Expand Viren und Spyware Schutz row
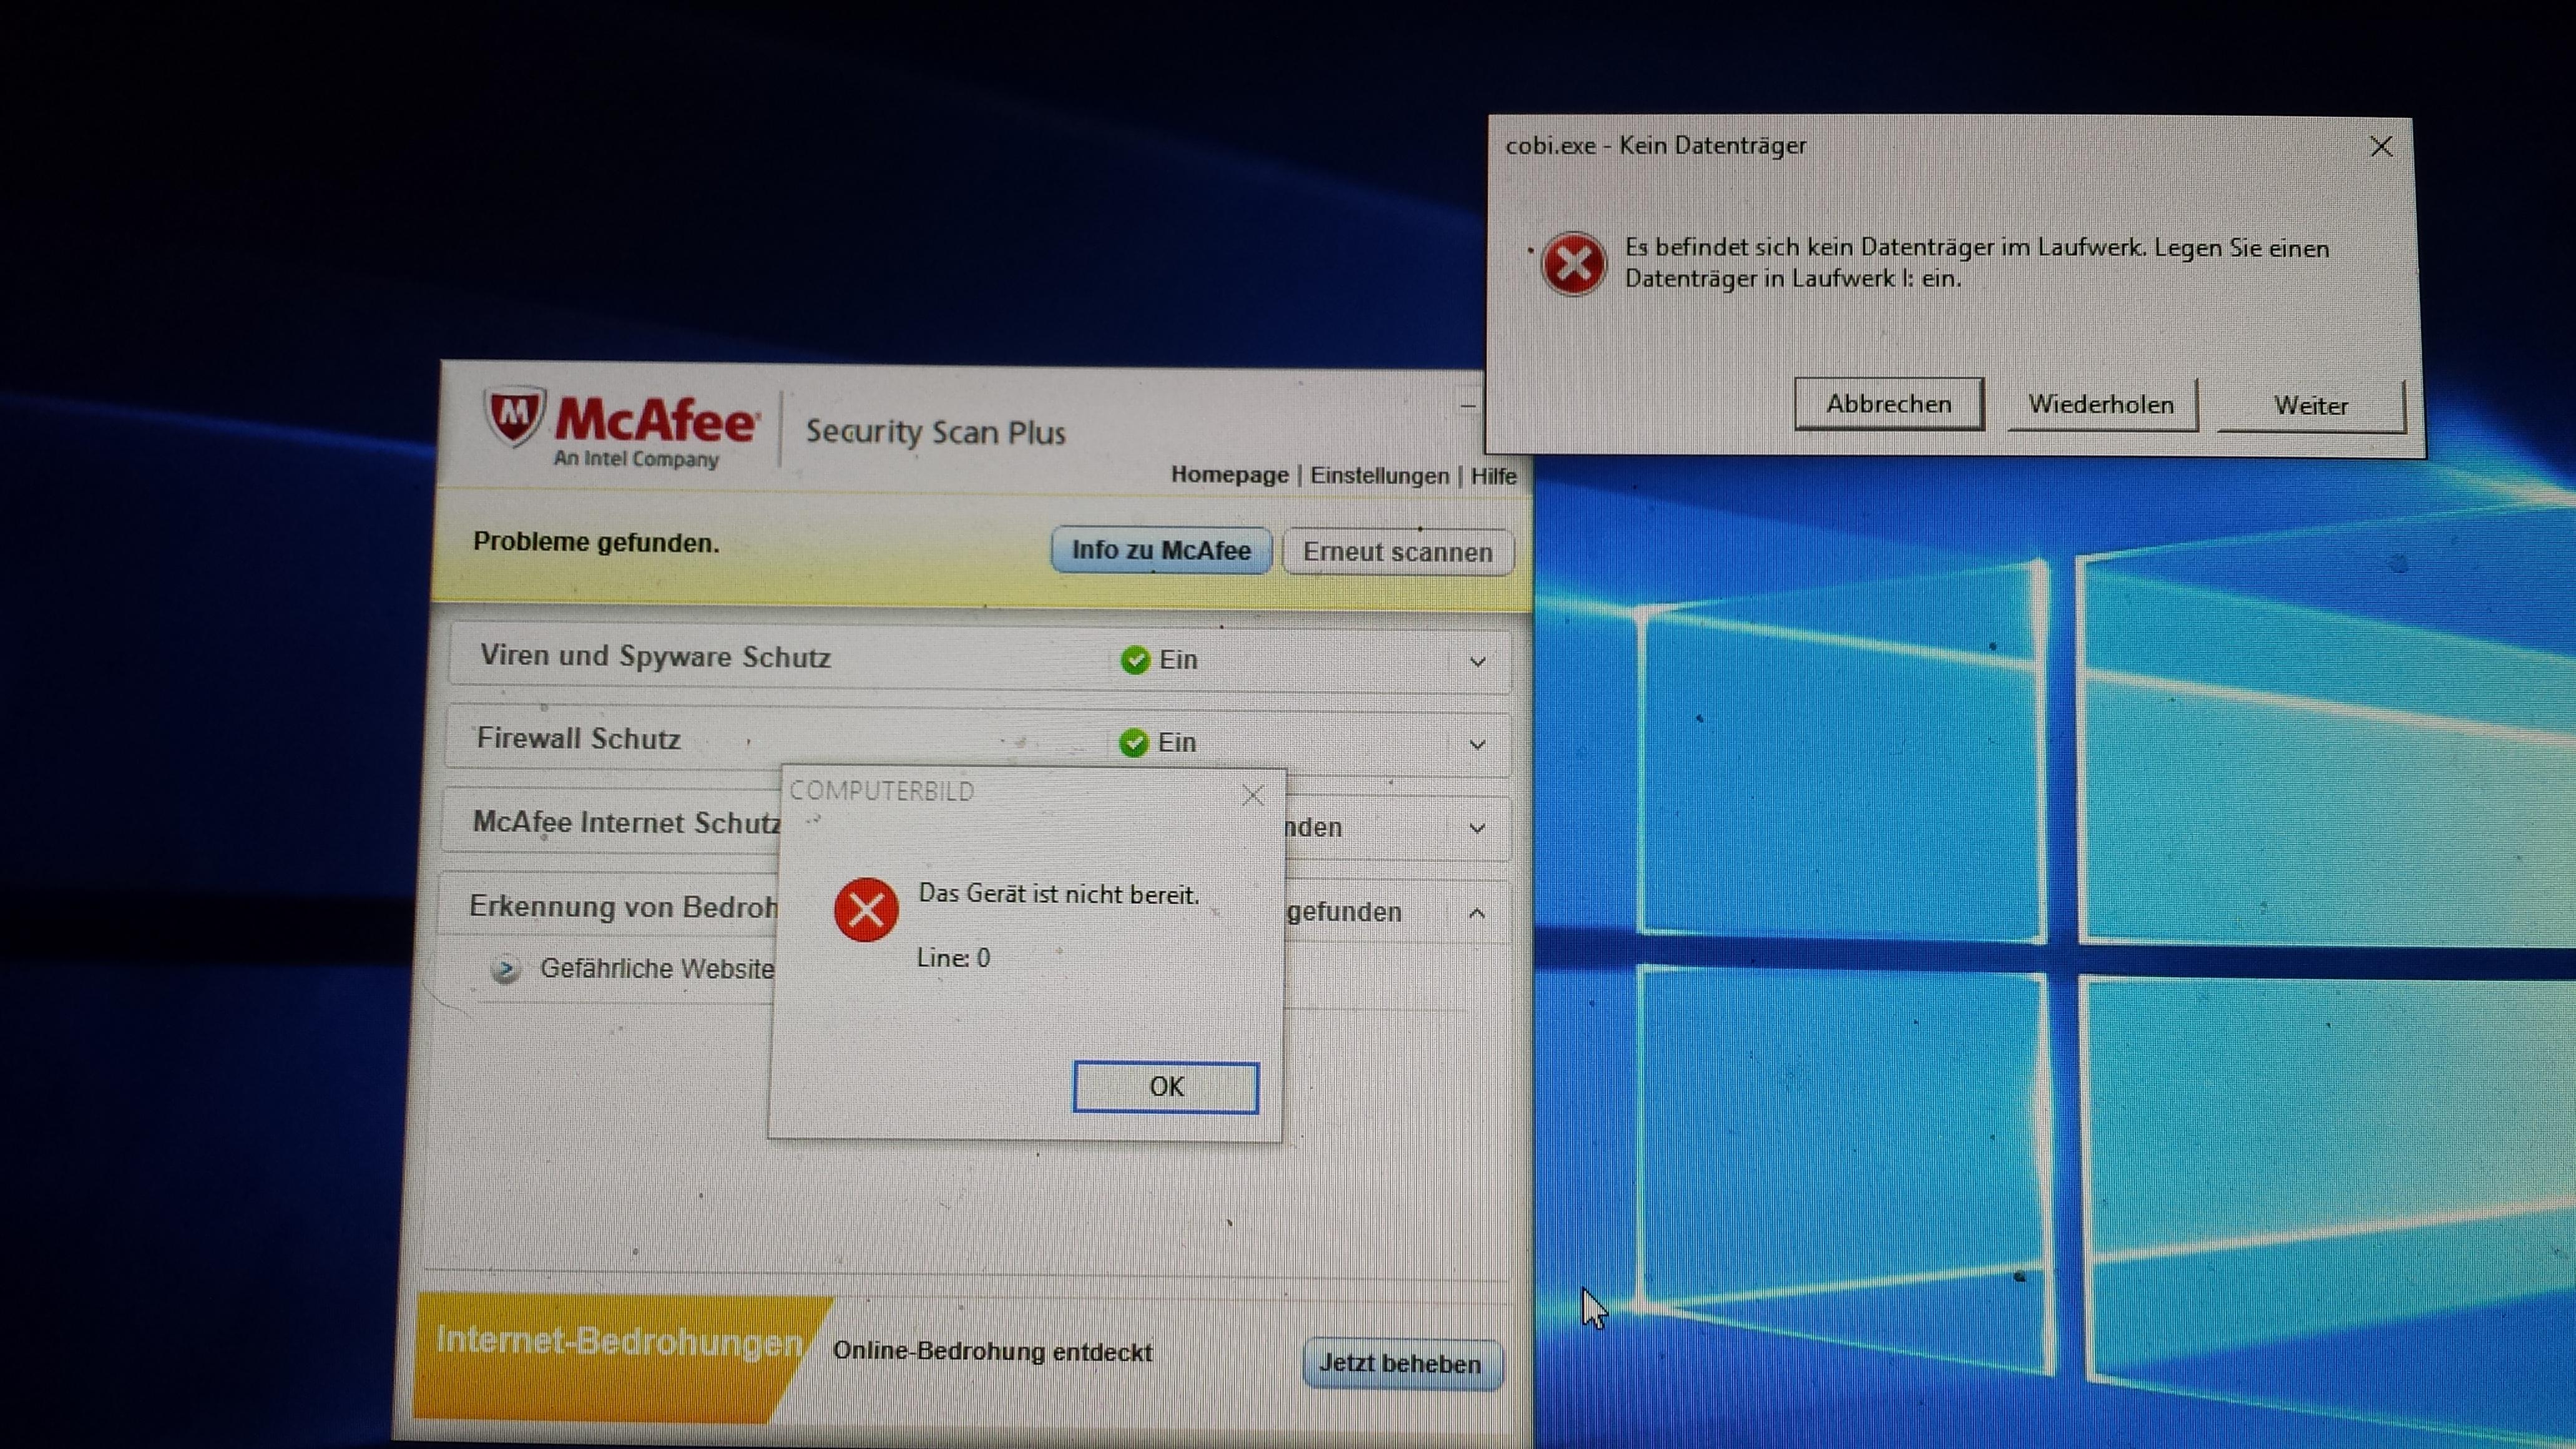The height and width of the screenshot is (1449, 2576). pos(1477,662)
